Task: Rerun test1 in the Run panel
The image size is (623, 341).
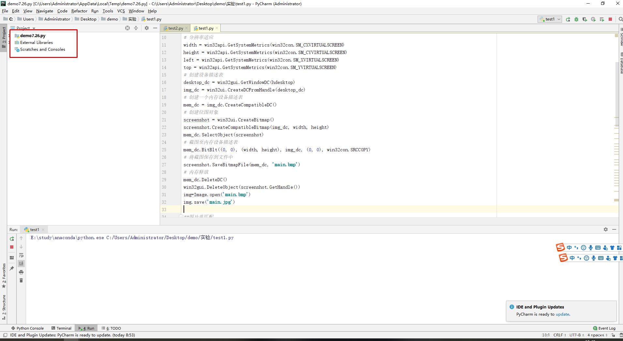Action: click(x=12, y=239)
